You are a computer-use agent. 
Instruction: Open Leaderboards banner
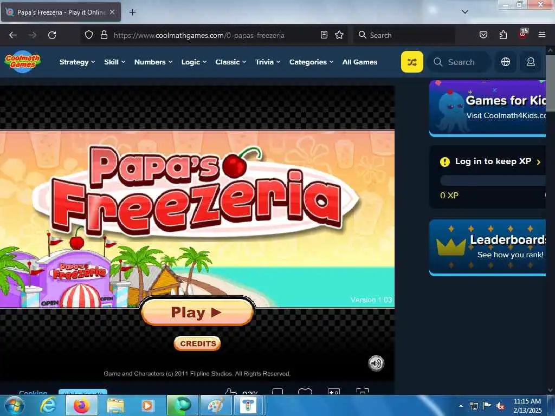pyautogui.click(x=488, y=247)
